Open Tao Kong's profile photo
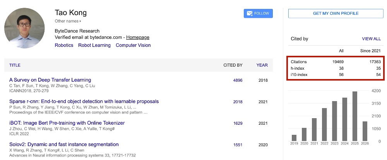This screenshot has width=387, height=160. 24,28
